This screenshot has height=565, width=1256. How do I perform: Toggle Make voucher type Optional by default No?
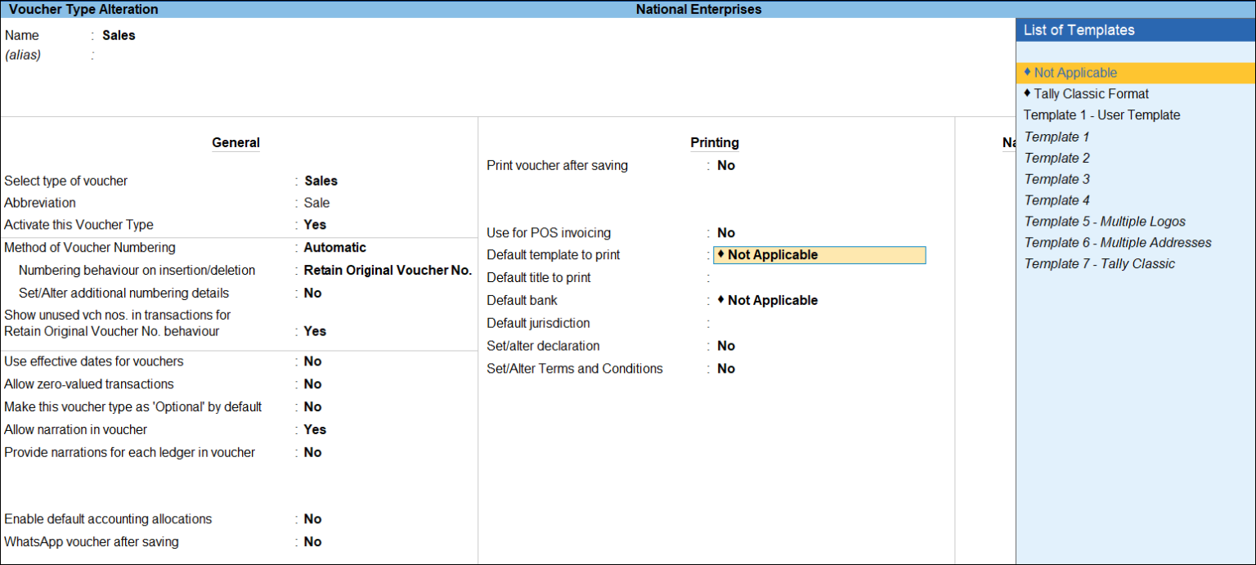tap(312, 407)
